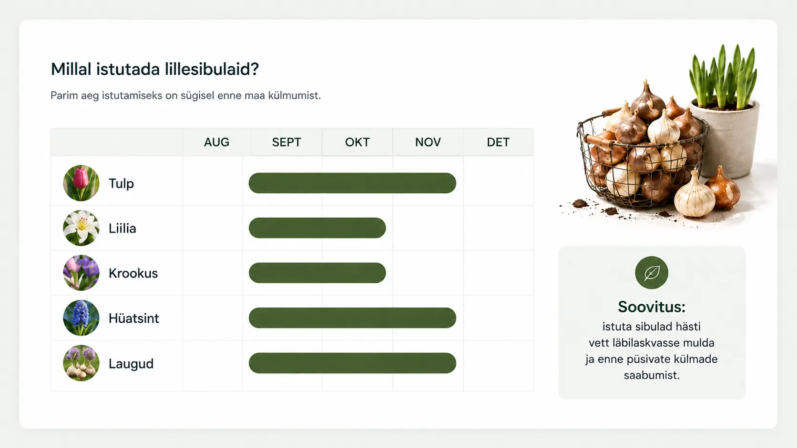Select the OKT column header
Image resolution: width=797 pixels, height=448 pixels.
pyautogui.click(x=357, y=142)
